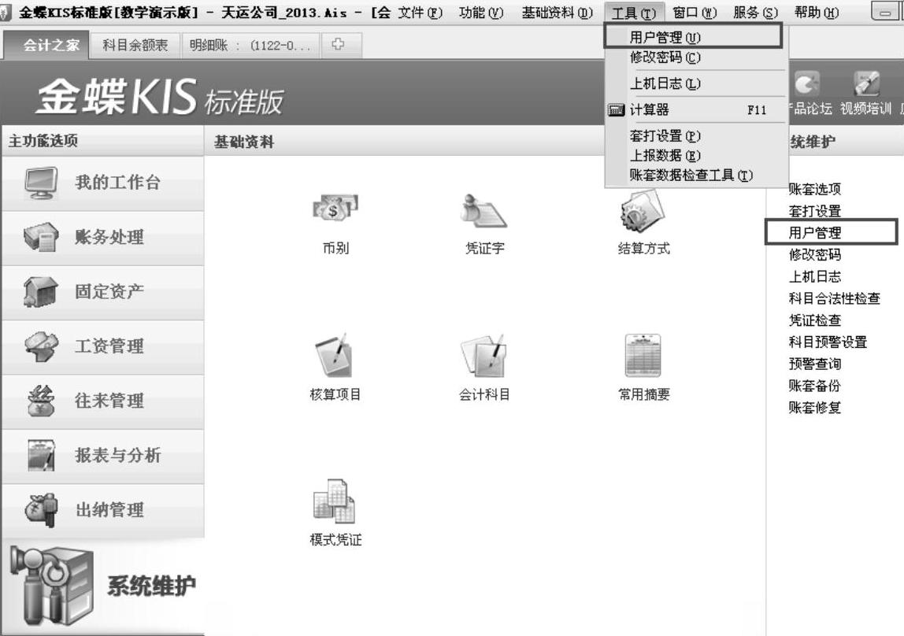Open the 帮助(H) menu

[x=817, y=12]
